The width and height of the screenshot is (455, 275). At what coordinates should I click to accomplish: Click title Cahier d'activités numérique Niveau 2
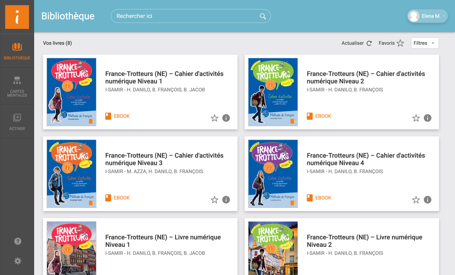[366, 77]
